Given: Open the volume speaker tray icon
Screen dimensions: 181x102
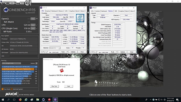Looking at the screenshot, I should pos(162,99).
